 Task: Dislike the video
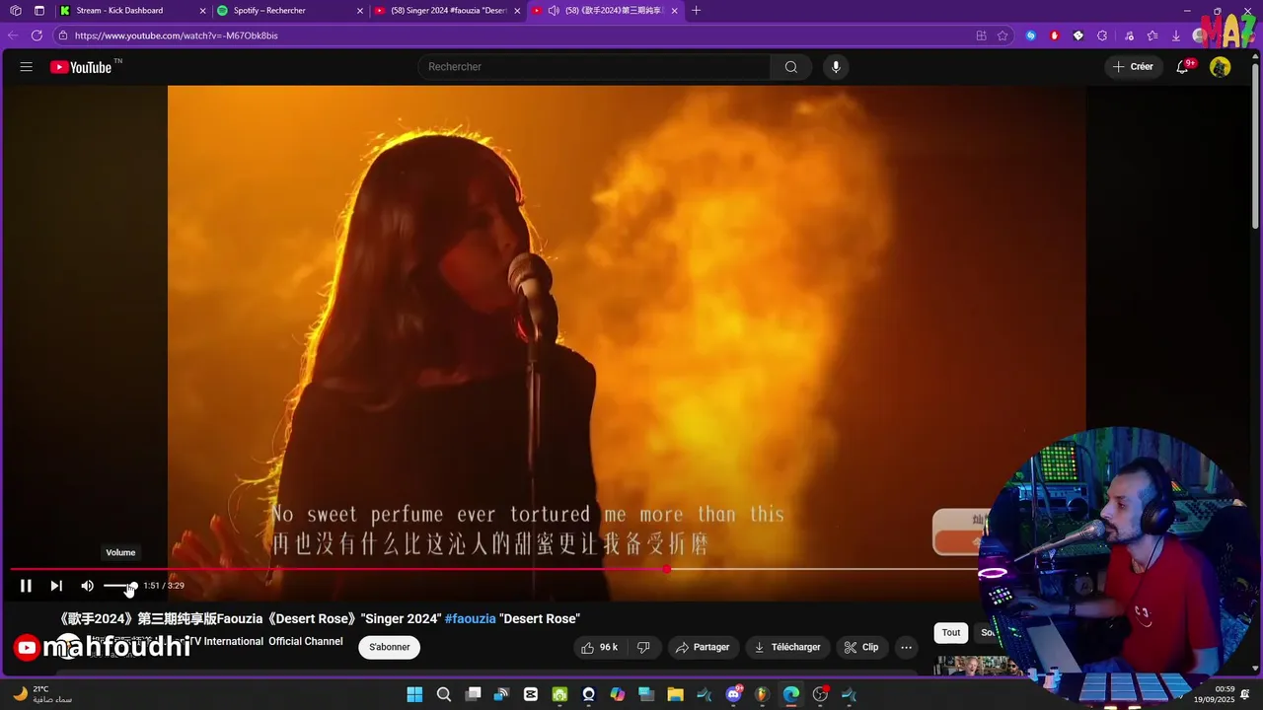643,647
